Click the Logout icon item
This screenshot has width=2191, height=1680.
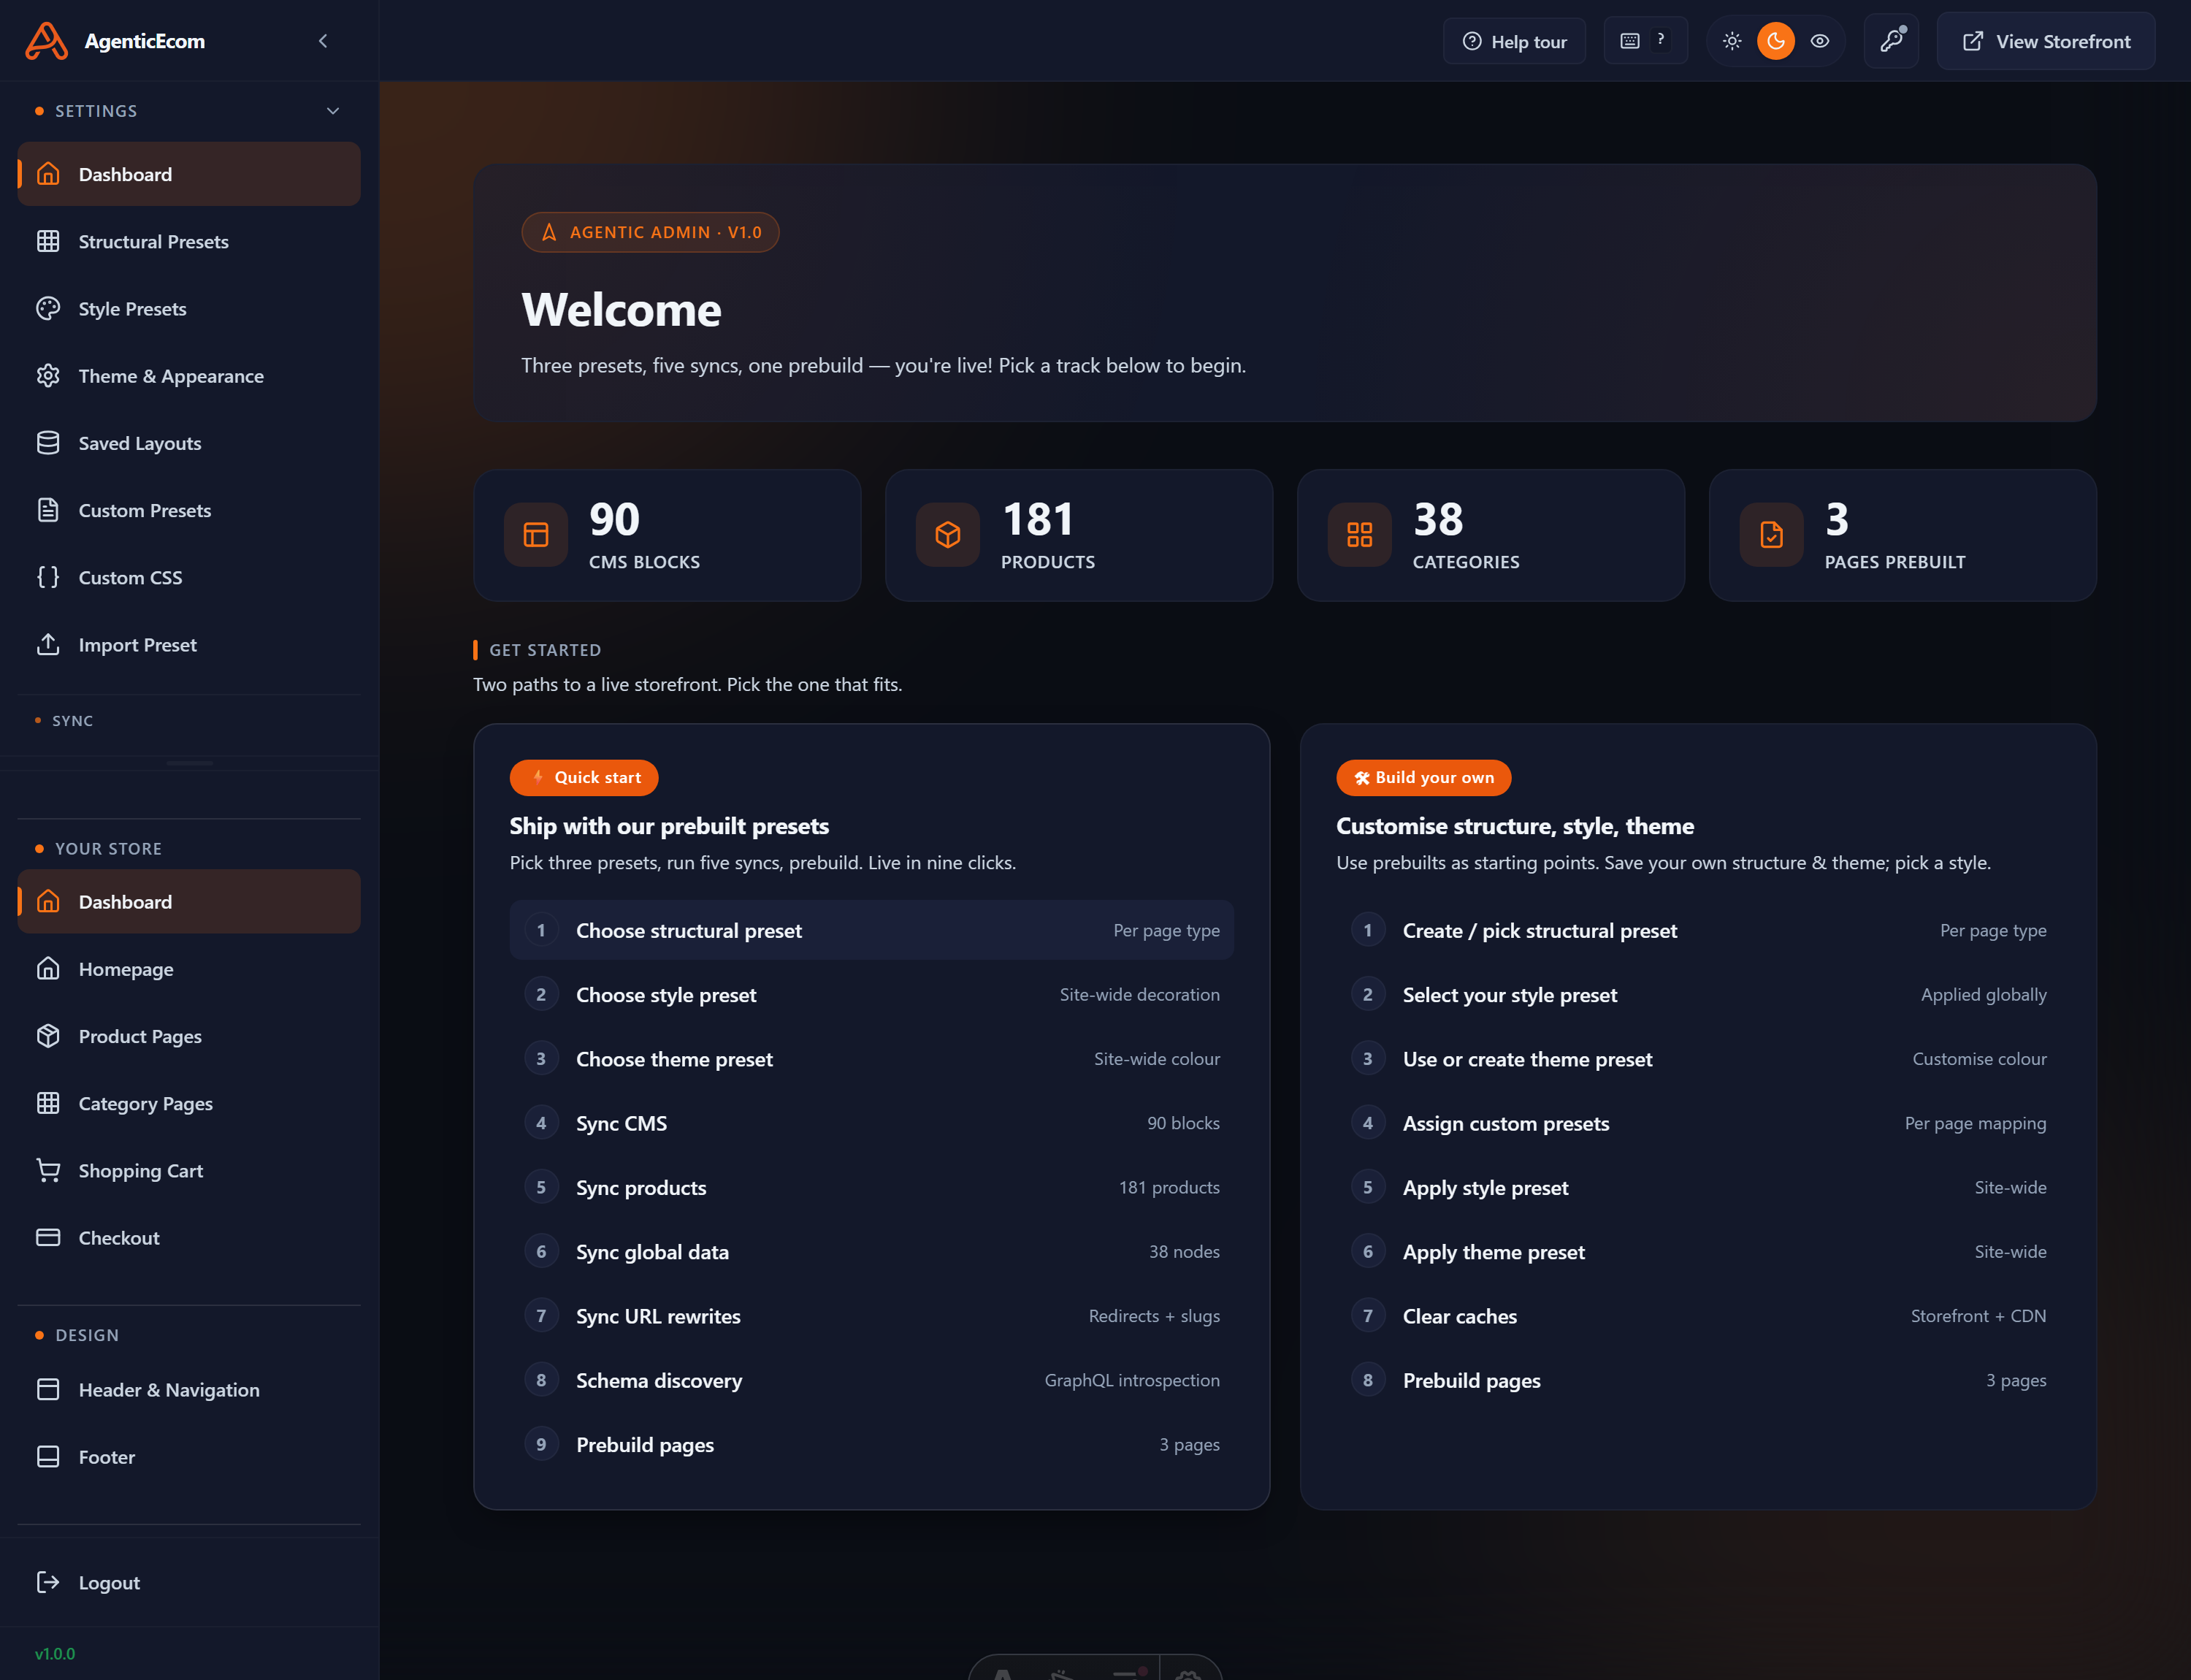point(189,1582)
